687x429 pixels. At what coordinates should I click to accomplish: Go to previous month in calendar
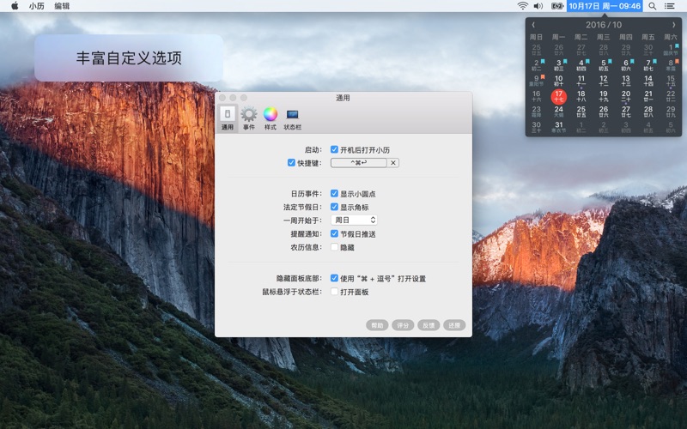[533, 25]
